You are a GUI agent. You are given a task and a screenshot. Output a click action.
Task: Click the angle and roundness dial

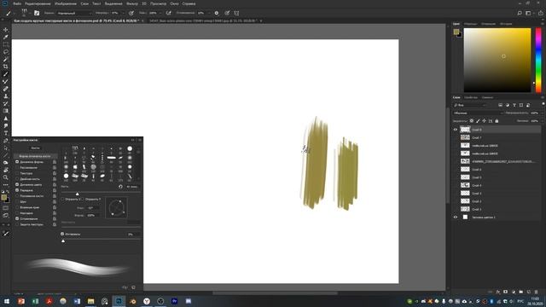116,208
